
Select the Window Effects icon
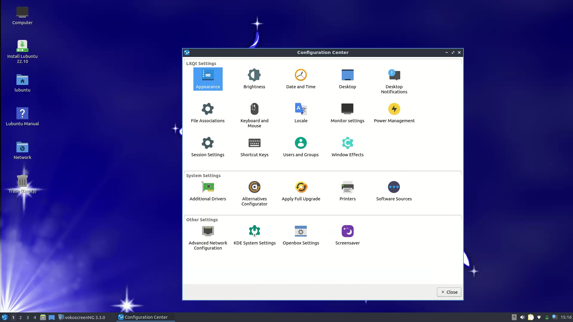coord(347,147)
